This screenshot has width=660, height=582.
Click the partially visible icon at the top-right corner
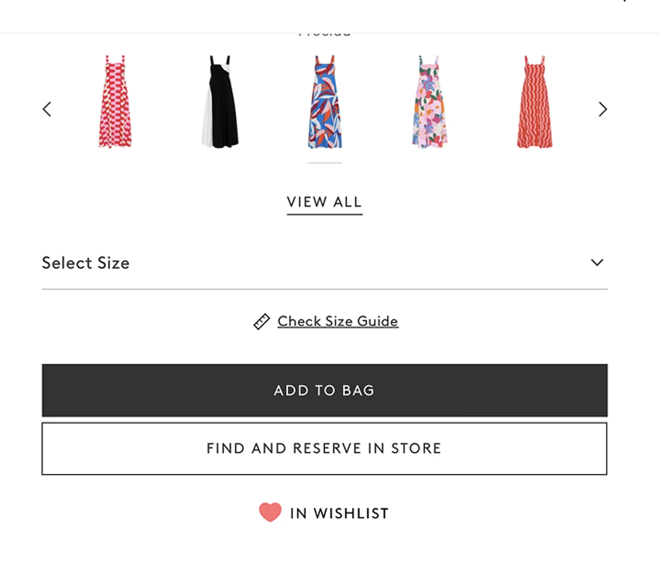[x=623, y=2]
